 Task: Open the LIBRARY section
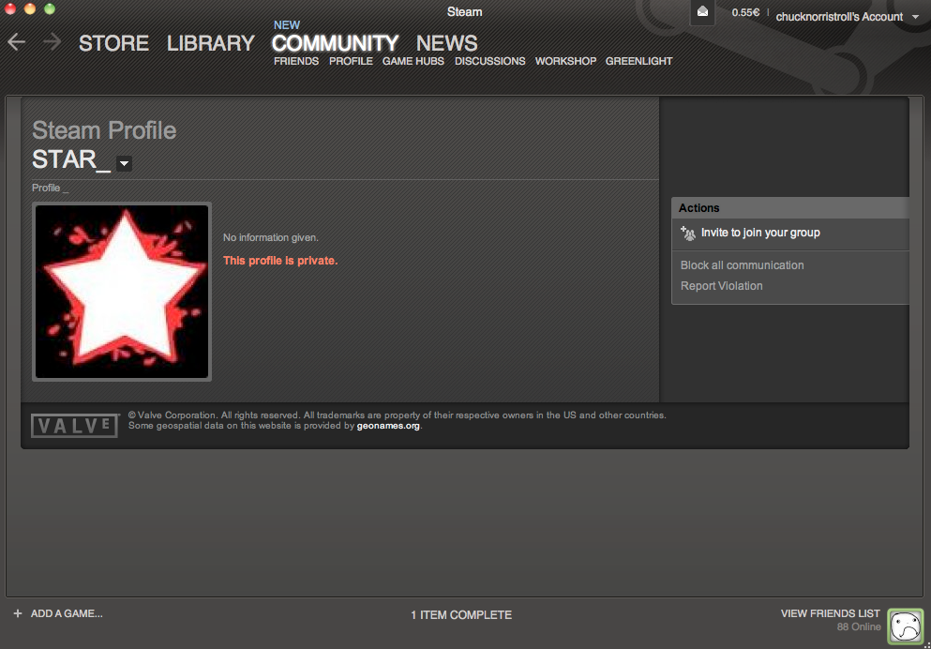[x=210, y=43]
